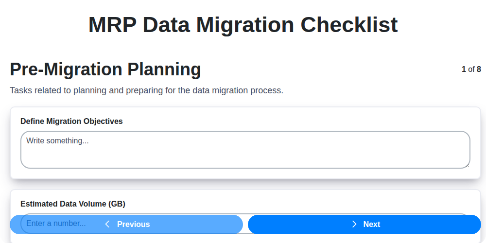
Task: Click the "Define Migration Objectives" field label
Action: click(x=71, y=121)
